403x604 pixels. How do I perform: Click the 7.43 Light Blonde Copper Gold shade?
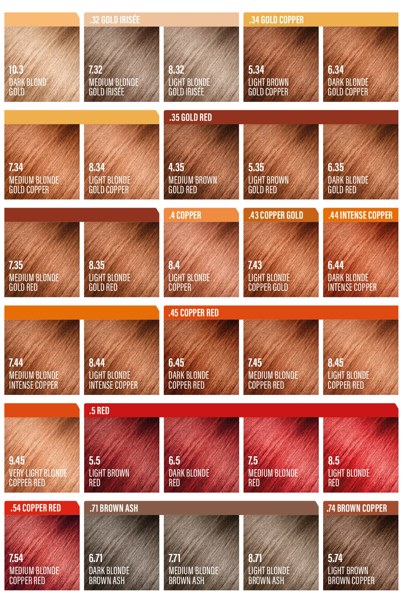[x=281, y=260]
